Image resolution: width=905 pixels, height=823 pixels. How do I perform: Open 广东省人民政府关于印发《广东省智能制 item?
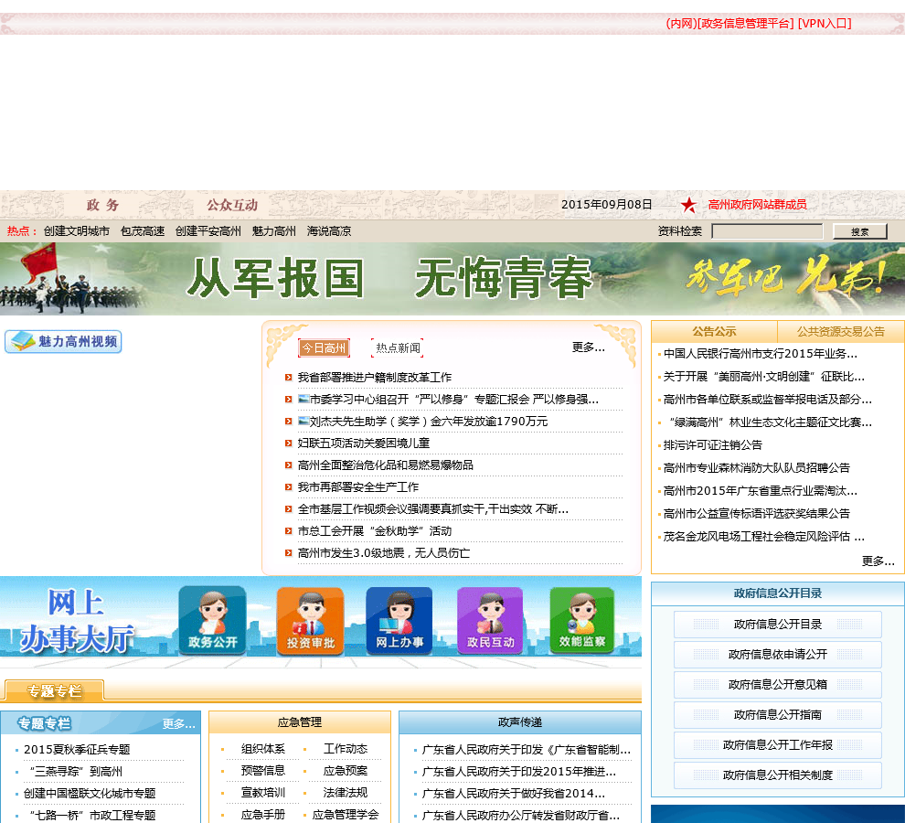tap(527, 750)
